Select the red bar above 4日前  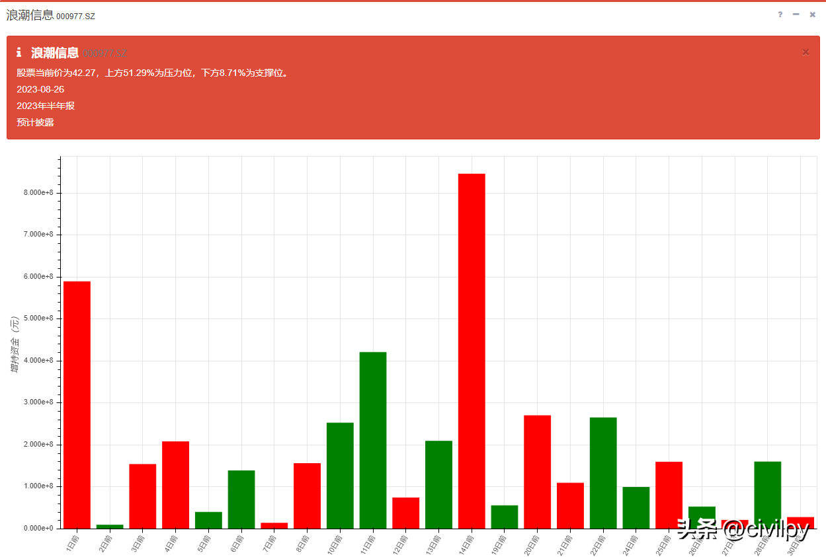(x=176, y=485)
